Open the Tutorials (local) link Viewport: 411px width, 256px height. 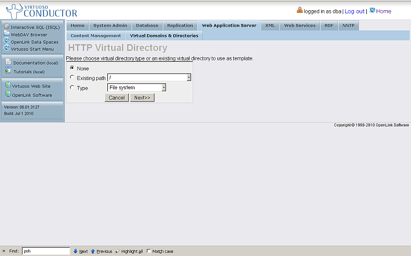click(x=29, y=72)
